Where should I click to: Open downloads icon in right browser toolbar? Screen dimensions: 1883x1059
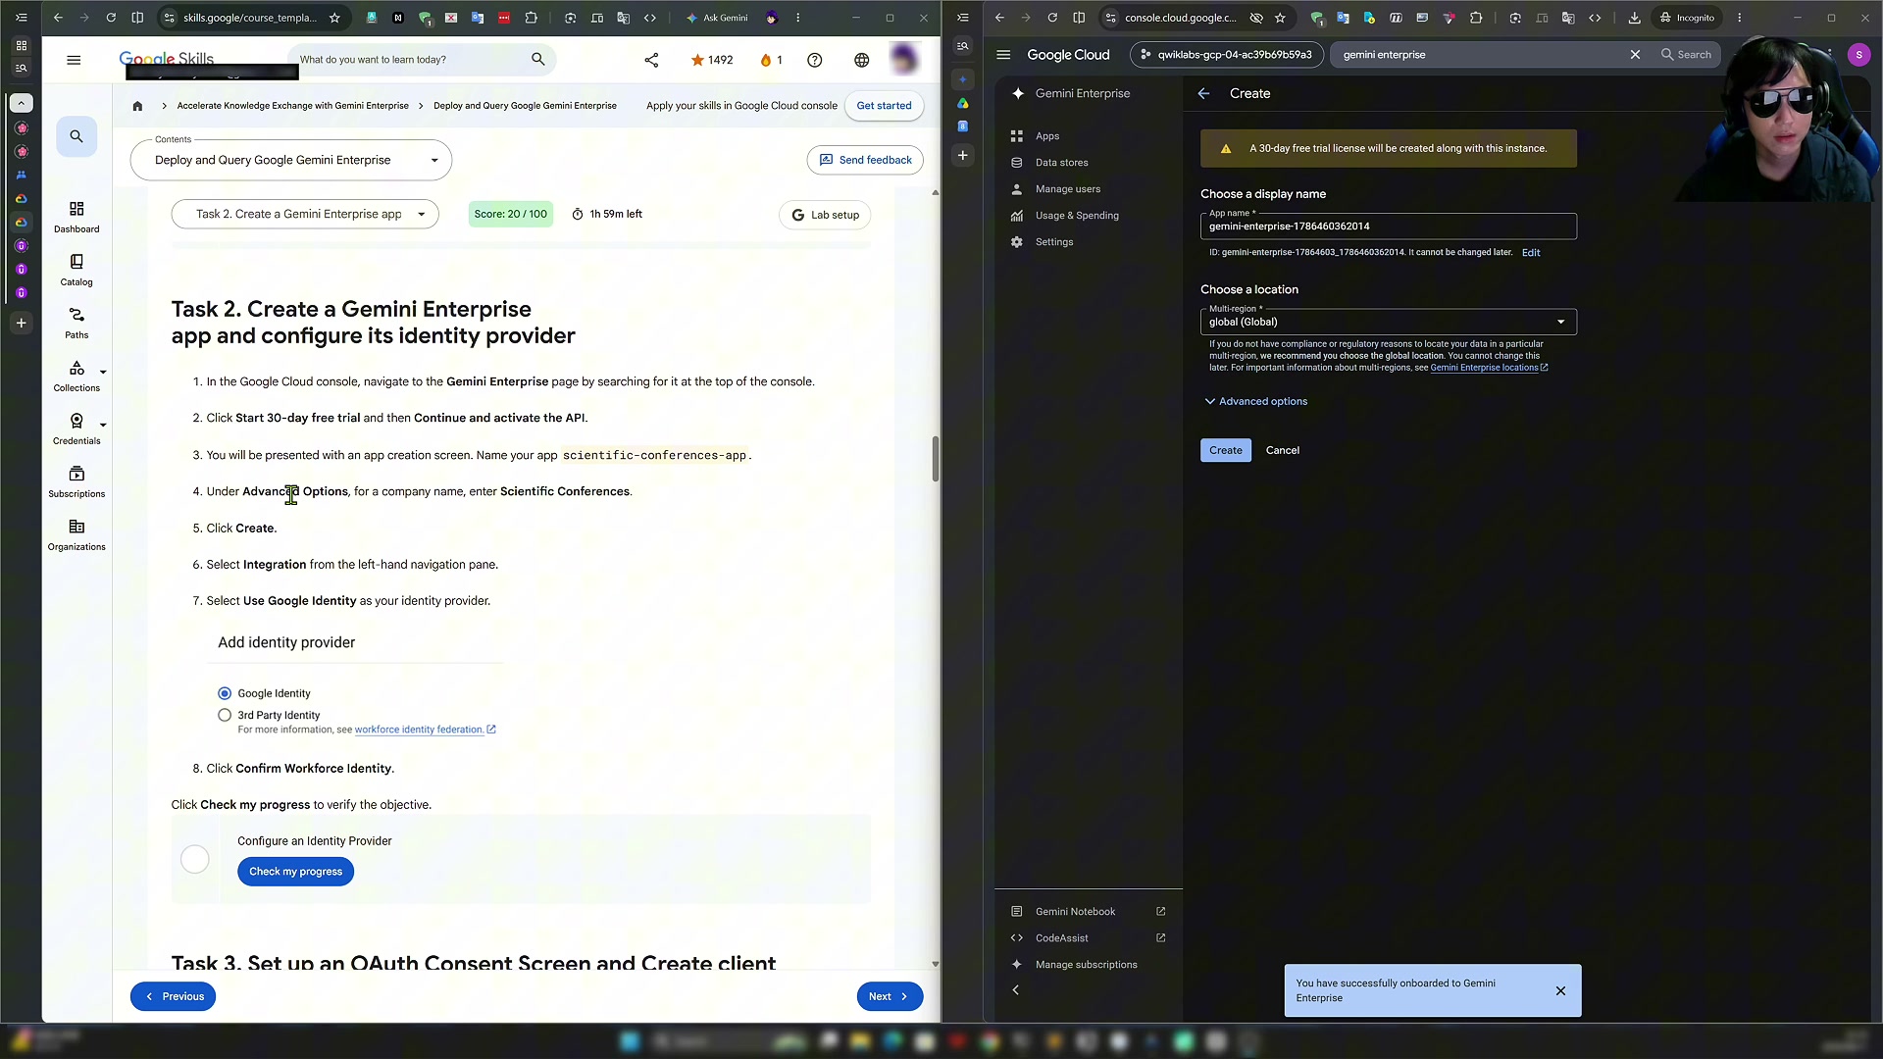click(1634, 18)
